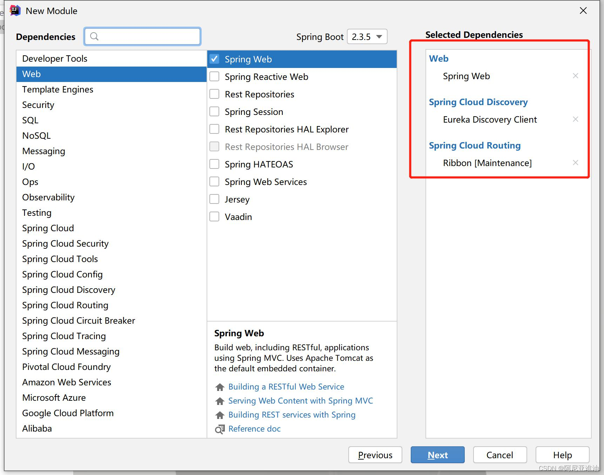Tick the Vaadin checkbox
604x475 pixels.
[214, 216]
